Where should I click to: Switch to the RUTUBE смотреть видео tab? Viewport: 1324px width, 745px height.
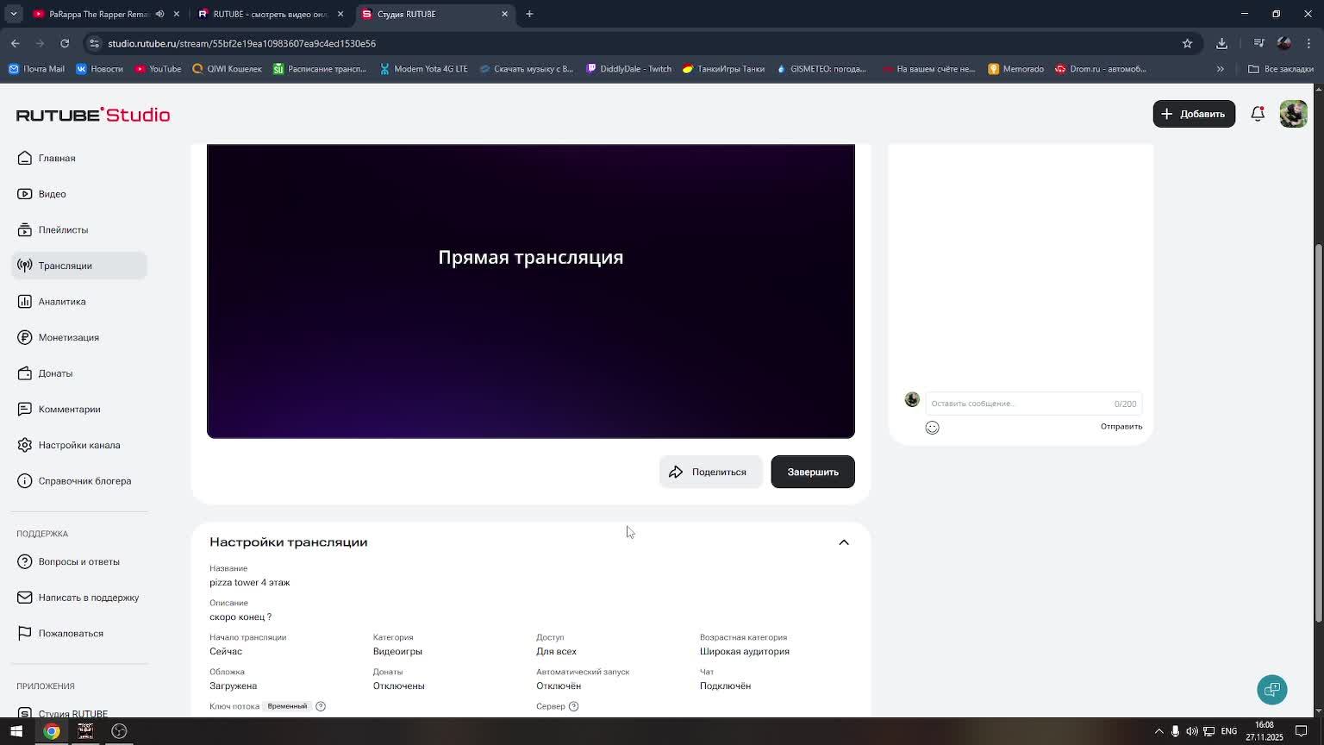click(272, 14)
